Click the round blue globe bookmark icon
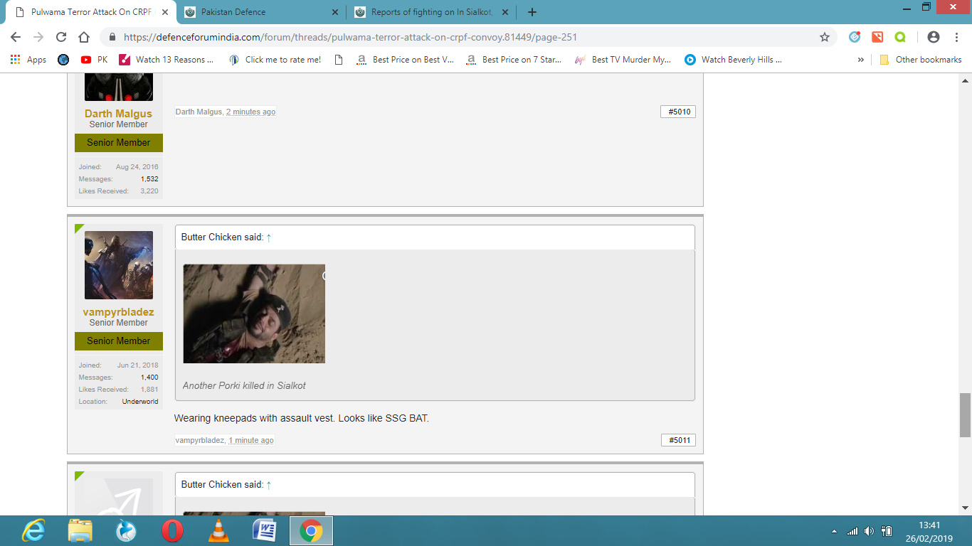This screenshot has height=546, width=972. point(63,60)
